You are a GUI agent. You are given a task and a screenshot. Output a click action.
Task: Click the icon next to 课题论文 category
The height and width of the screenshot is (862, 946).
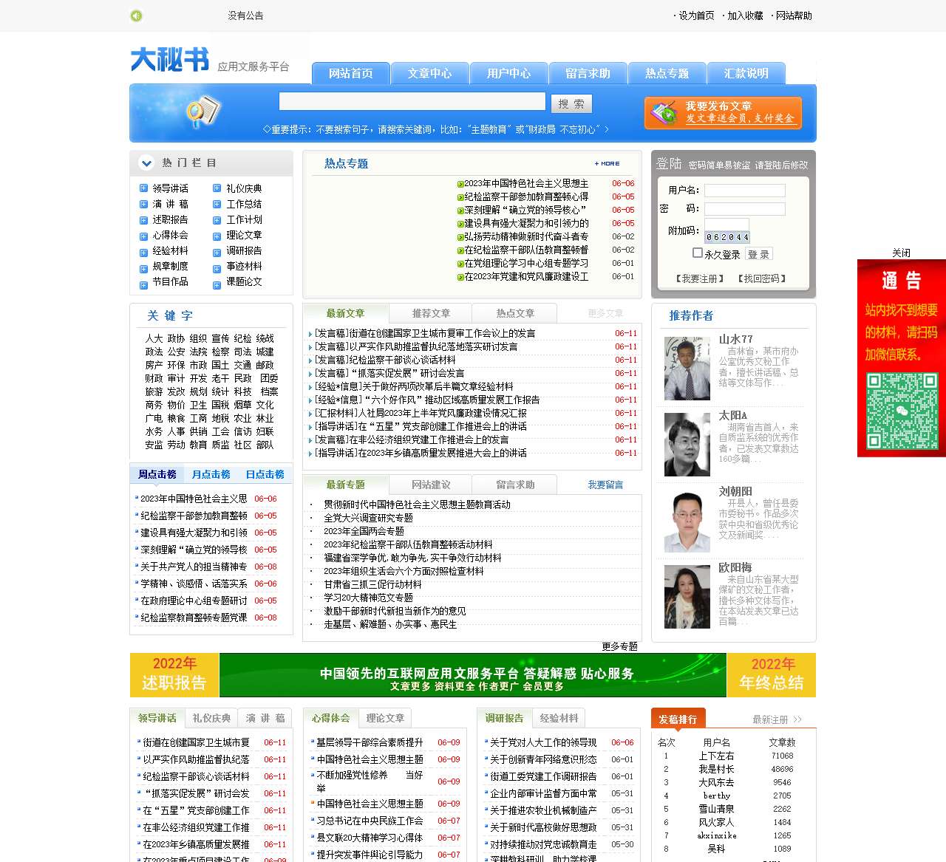[x=217, y=284]
